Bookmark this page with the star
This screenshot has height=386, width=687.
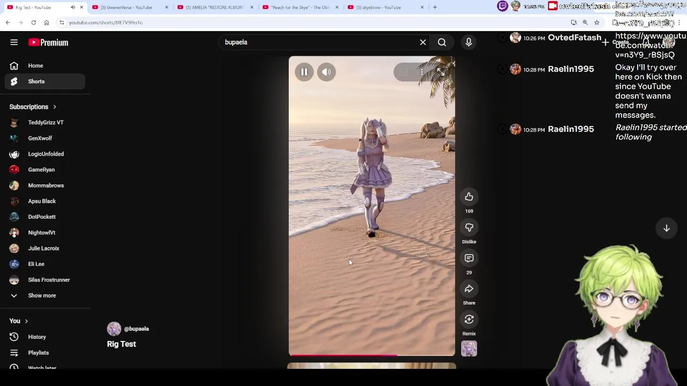[596, 23]
